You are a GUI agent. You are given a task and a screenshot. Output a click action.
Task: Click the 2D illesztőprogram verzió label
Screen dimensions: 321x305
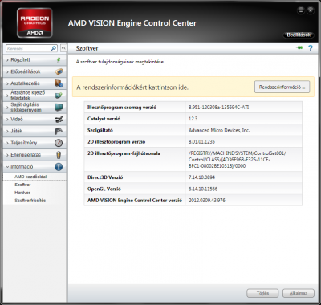coord(116,142)
